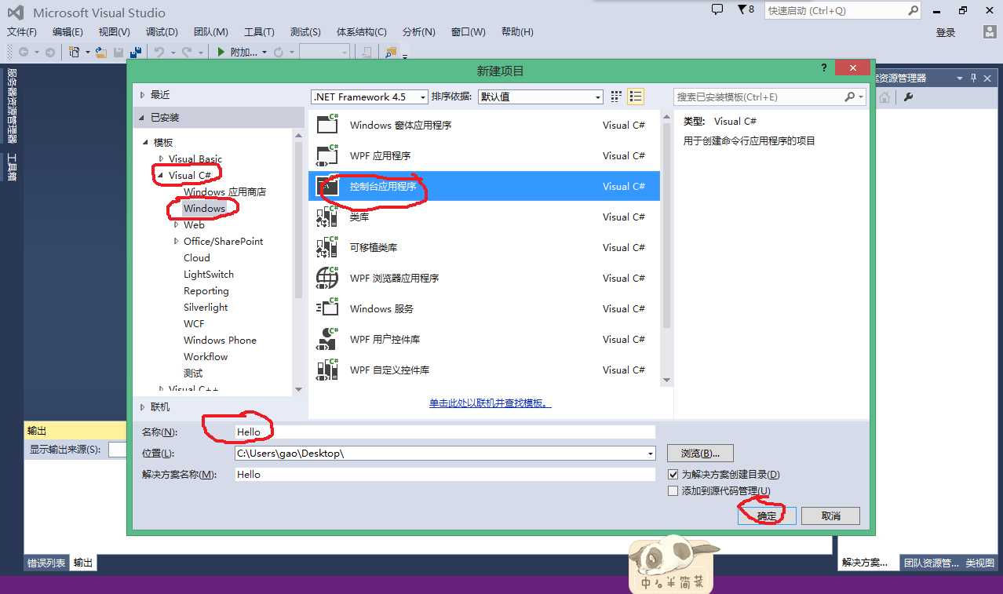
Task: Expand the Web tree node
Action: click(x=176, y=224)
